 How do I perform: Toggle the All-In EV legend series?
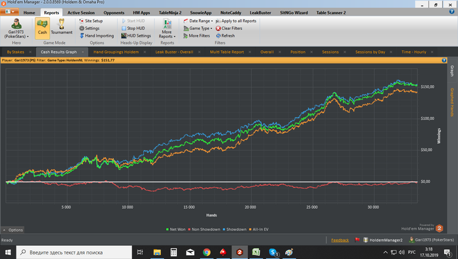point(259,230)
